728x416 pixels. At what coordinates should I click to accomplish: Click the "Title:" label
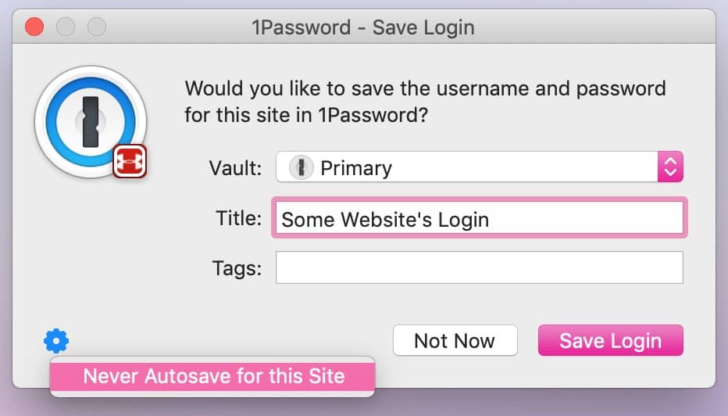pos(238,218)
